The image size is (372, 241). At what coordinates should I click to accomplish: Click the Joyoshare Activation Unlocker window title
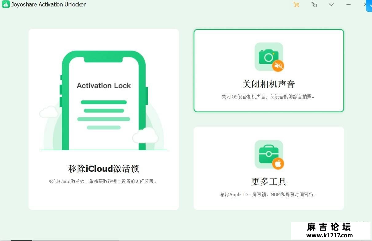pyautogui.click(x=49, y=5)
